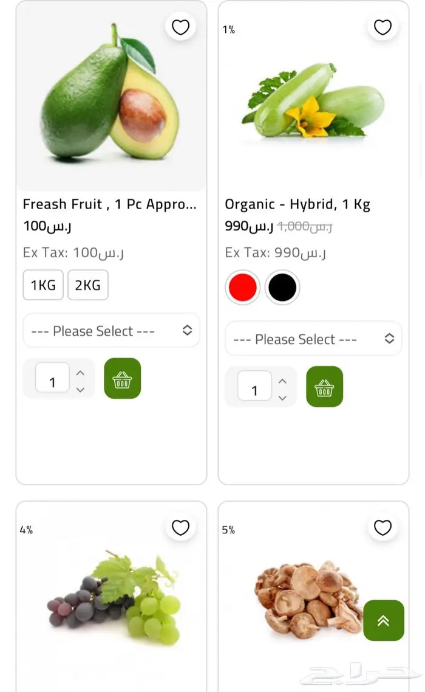
Task: Open the Organic - Hybrid, 1 Kg title
Action: click(297, 204)
